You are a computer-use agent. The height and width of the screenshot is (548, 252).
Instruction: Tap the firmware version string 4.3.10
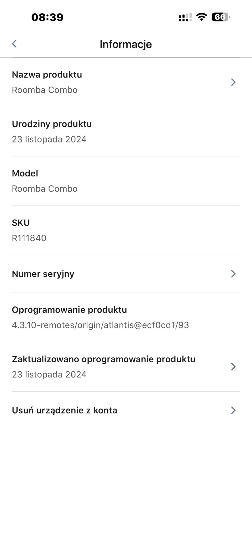100,325
